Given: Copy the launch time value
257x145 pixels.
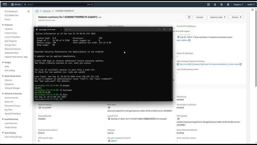Looking at the screenshot, I should click(109, 119).
